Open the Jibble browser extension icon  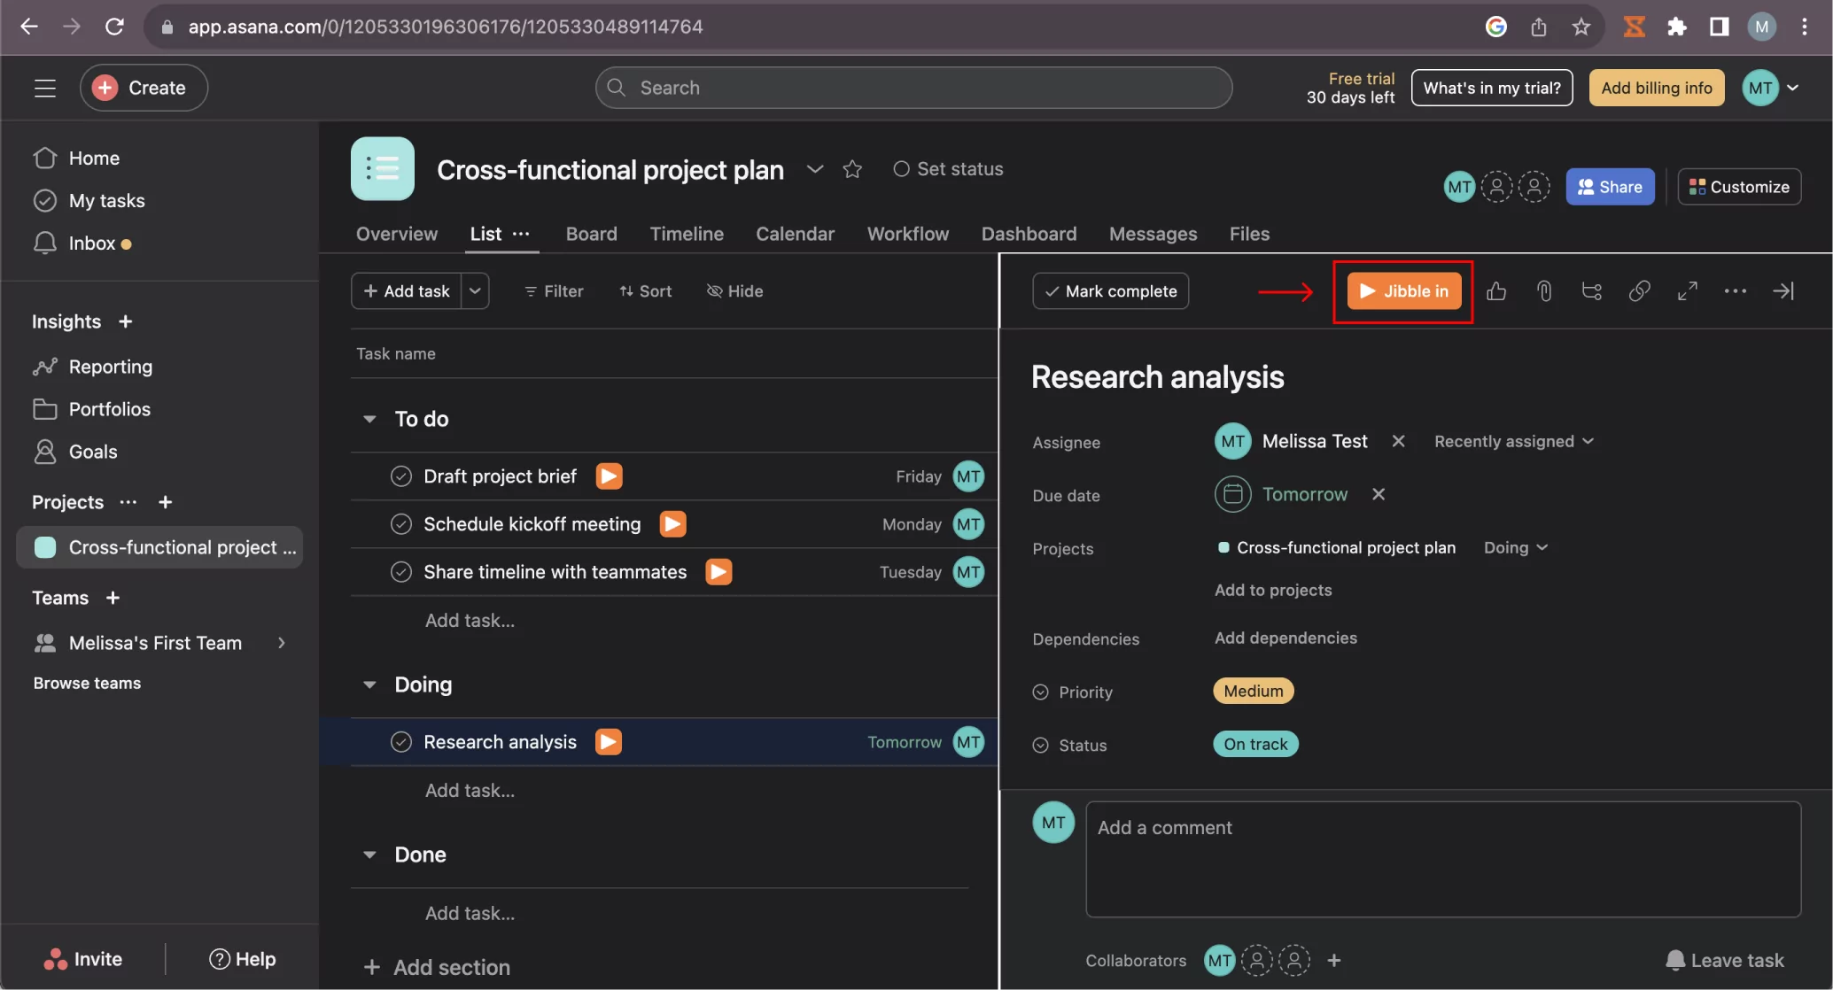pyautogui.click(x=1634, y=27)
